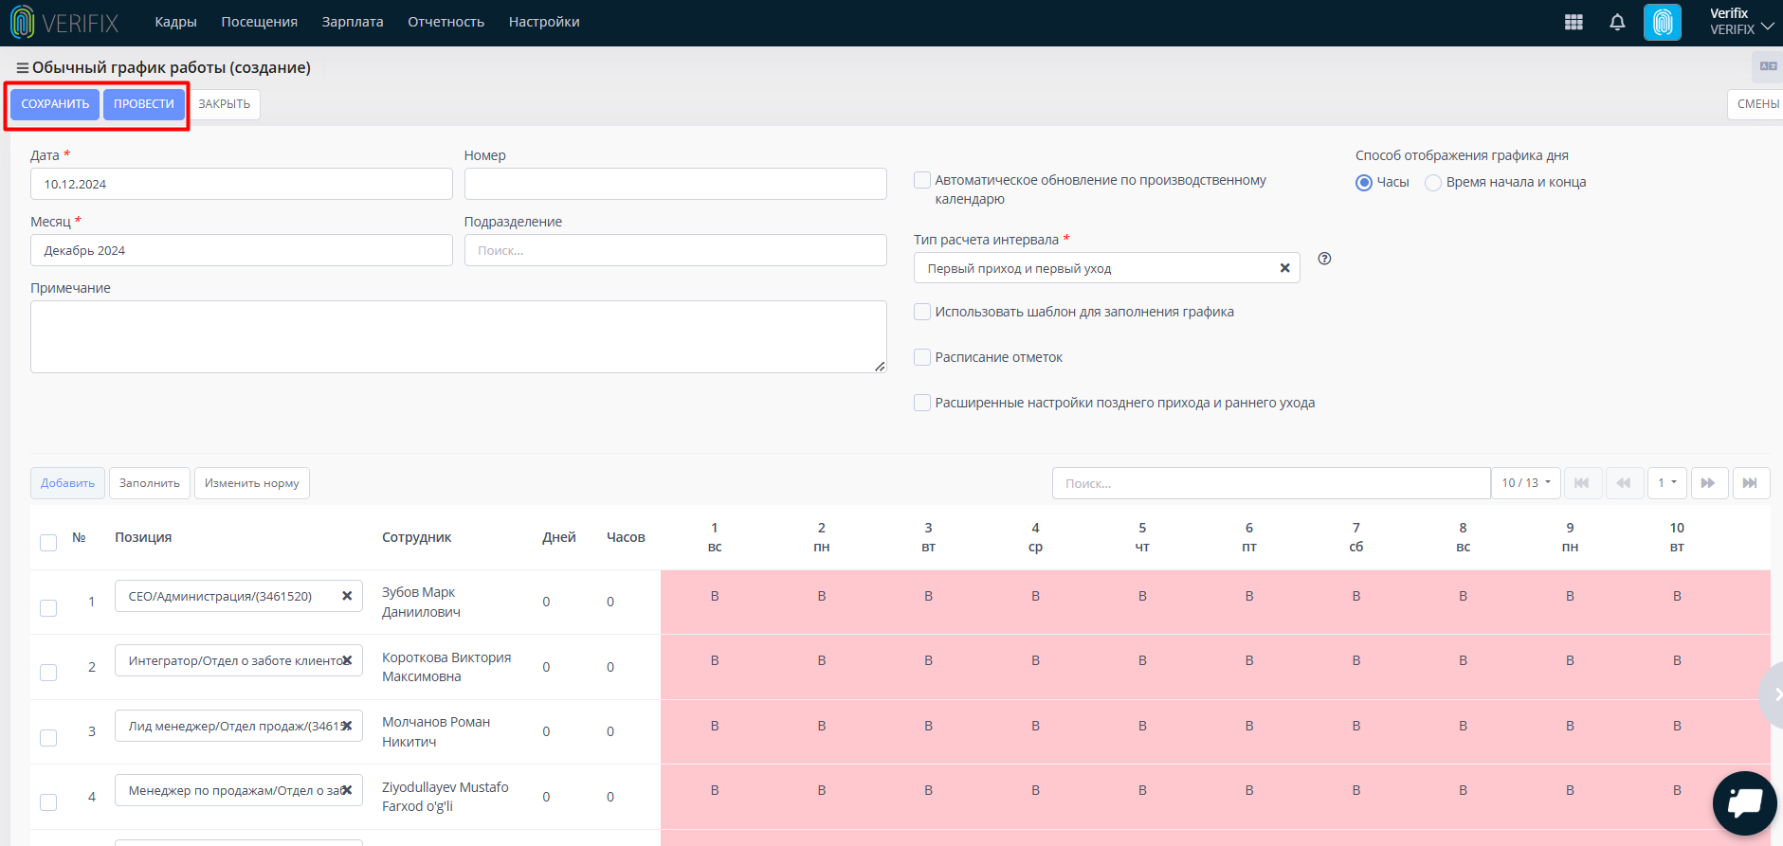This screenshot has width=1783, height=846.
Task: Open the Дата field 10.12.2024
Action: (242, 184)
